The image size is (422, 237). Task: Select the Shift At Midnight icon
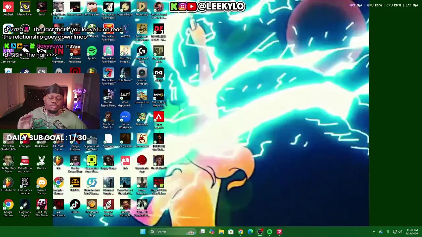(125, 209)
